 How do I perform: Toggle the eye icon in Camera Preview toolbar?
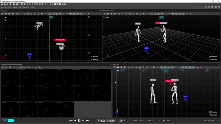40,67
